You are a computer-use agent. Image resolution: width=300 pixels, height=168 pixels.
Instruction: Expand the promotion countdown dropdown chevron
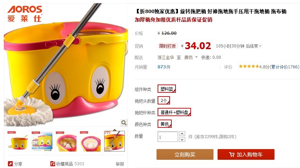(260, 46)
